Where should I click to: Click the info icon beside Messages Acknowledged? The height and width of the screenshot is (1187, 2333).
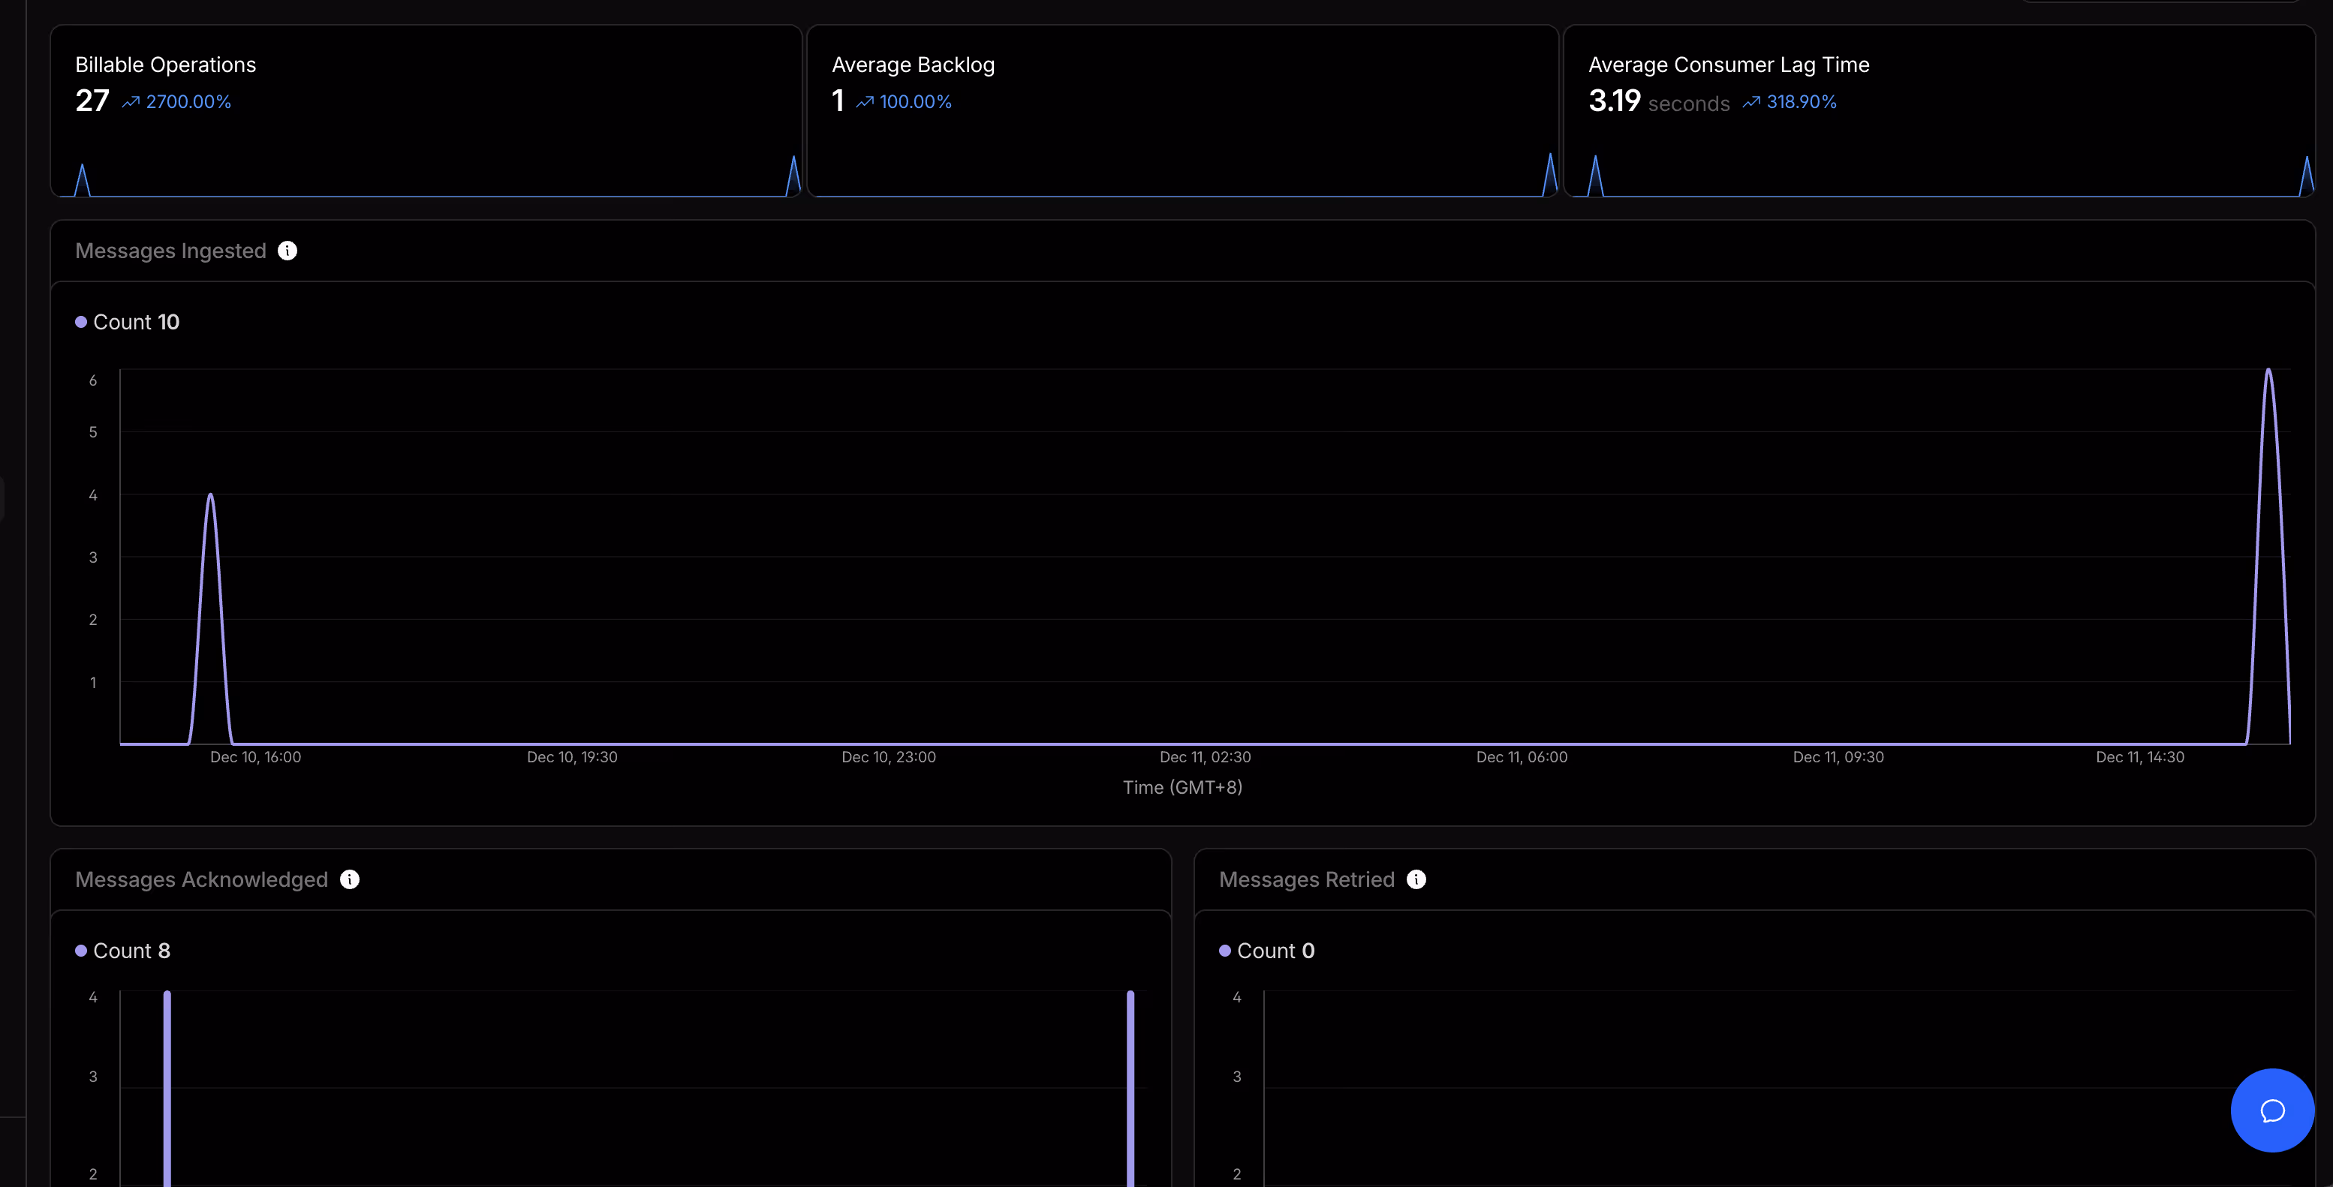click(350, 879)
